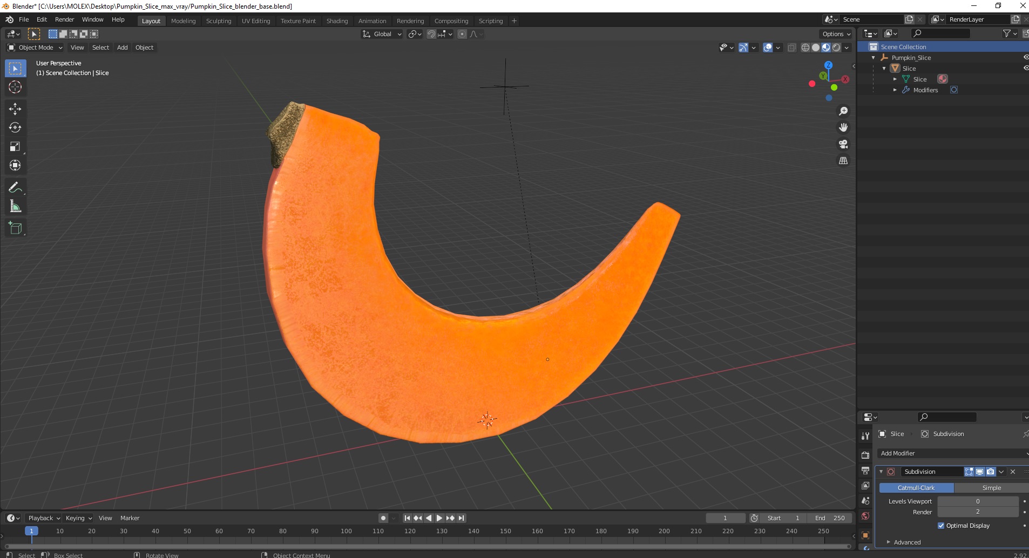Switch to material preview shading
Image resolution: width=1029 pixels, height=558 pixels.
pos(826,47)
